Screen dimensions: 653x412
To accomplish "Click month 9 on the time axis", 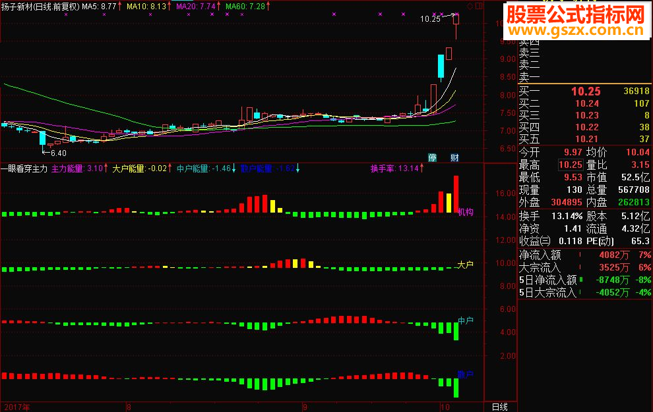I will point(305,407).
